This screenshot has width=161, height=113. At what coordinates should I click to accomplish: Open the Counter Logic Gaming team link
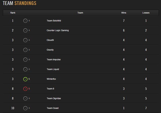pyautogui.click(x=58, y=31)
